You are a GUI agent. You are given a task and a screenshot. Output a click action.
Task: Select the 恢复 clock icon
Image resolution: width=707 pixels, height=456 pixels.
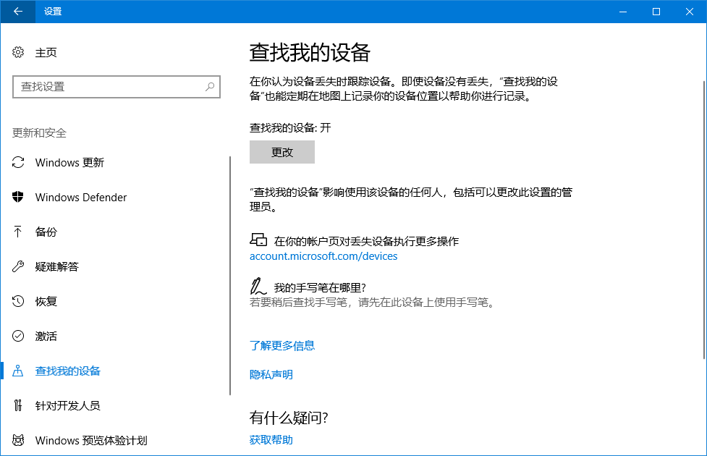[x=17, y=301]
